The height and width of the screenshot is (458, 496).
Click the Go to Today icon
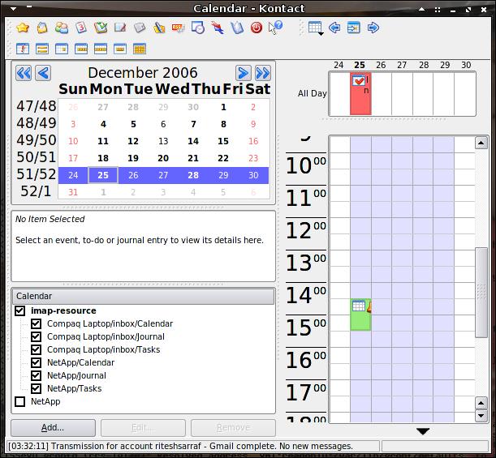coord(354,28)
